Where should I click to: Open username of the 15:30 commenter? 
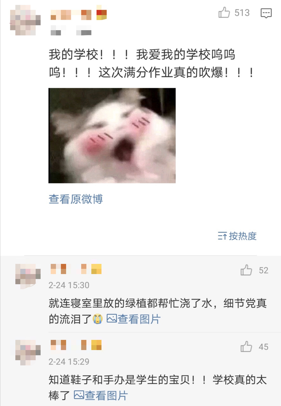pyautogui.click(x=76, y=269)
